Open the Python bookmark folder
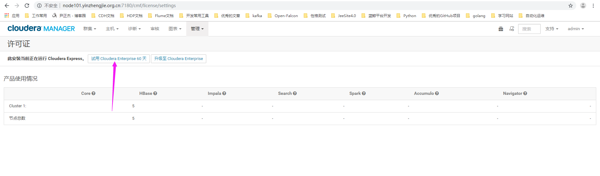600x176 pixels. coord(406,16)
